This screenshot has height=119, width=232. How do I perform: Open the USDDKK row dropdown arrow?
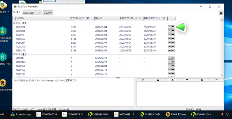coord(173,66)
